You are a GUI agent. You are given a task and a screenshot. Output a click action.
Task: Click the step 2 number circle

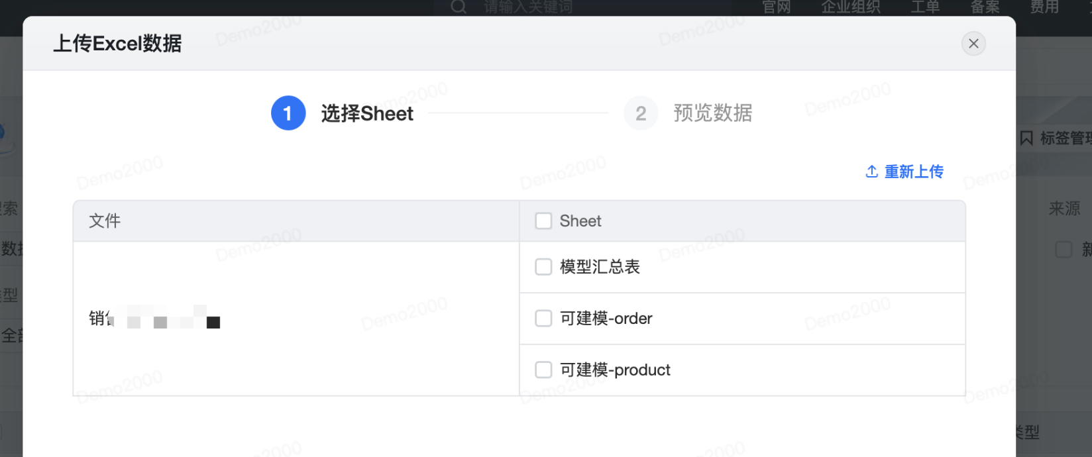640,113
